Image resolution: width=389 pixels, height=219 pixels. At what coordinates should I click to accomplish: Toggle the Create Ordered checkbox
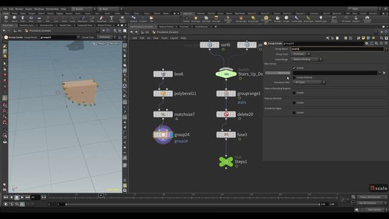(x=294, y=78)
